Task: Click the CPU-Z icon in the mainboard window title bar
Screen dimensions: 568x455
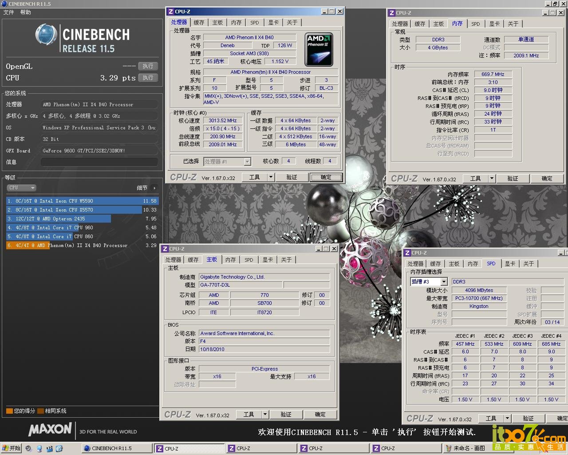Action: [x=165, y=249]
